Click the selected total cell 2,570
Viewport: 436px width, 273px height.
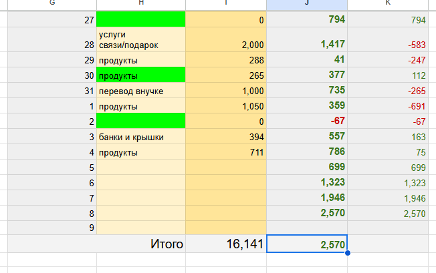pyautogui.click(x=307, y=244)
